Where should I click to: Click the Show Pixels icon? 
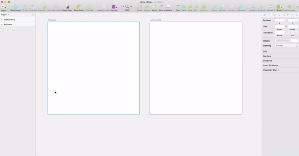pos(67,7)
